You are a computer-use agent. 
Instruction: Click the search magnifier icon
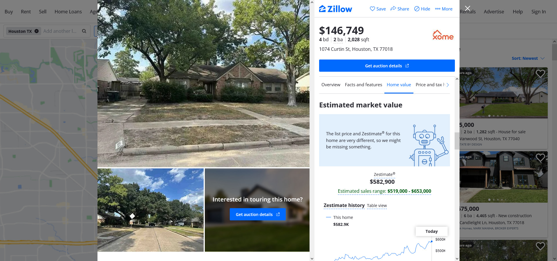(x=84, y=31)
